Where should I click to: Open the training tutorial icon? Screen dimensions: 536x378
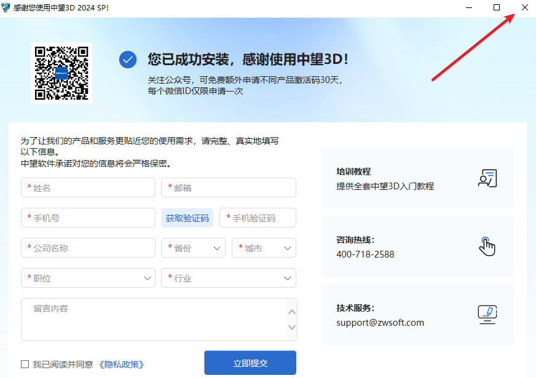tap(487, 178)
